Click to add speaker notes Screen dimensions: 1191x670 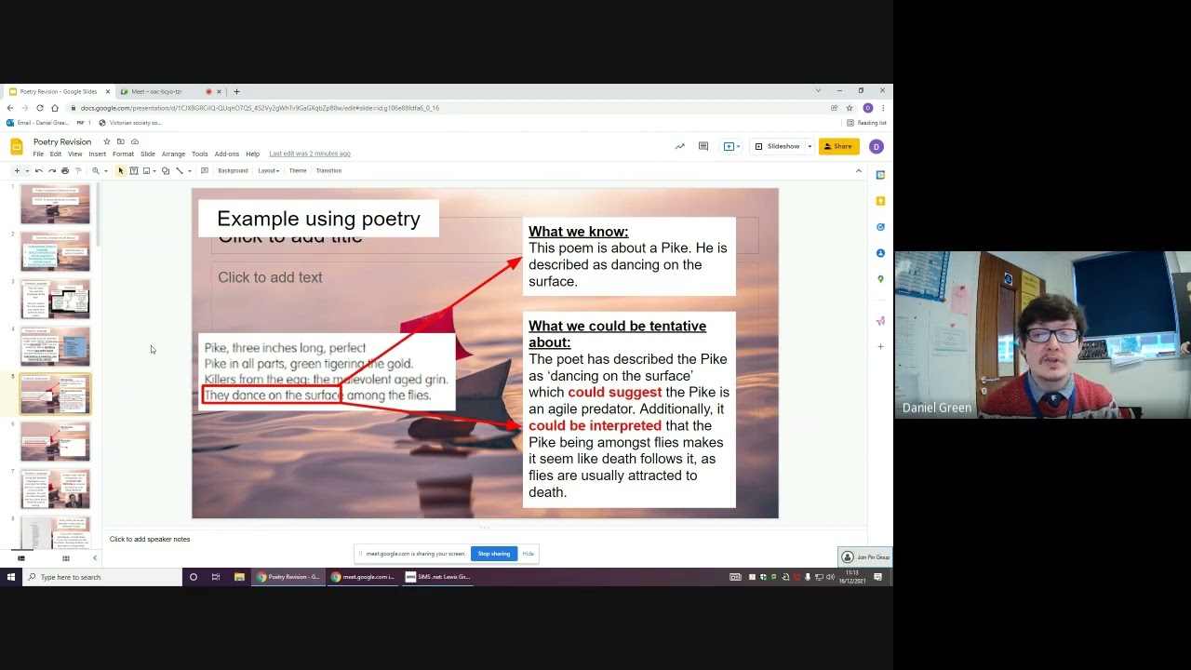click(150, 540)
